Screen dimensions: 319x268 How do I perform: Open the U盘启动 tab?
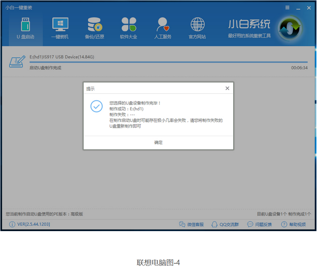click(x=25, y=29)
